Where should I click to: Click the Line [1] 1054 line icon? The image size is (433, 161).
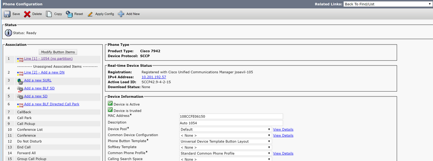[20, 59]
